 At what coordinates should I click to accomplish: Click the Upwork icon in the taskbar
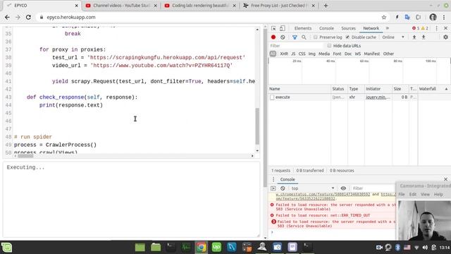pos(216,247)
